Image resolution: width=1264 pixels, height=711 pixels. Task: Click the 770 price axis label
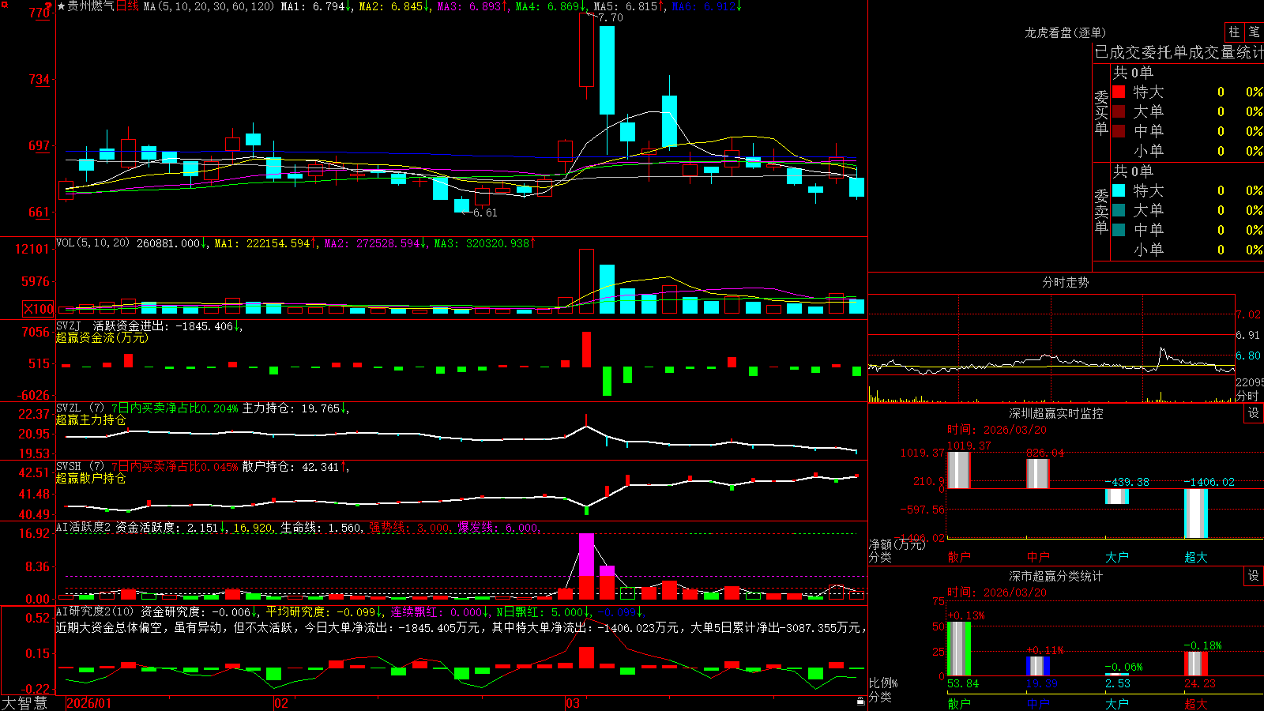(x=39, y=13)
